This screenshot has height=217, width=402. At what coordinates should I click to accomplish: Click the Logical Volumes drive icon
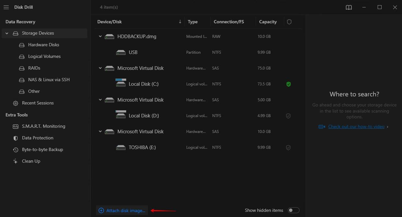coord(22,57)
